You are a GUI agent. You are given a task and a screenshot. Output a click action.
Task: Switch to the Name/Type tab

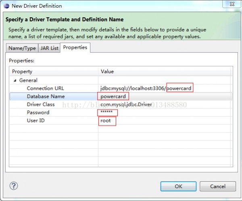tap(22, 48)
